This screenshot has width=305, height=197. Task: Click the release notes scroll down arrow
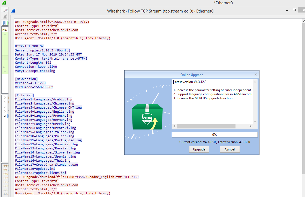pyautogui.click(x=255, y=122)
